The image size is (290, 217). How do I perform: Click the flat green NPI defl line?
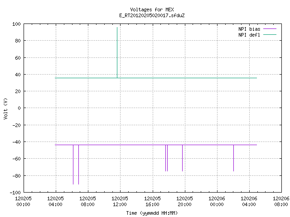coord(156,78)
